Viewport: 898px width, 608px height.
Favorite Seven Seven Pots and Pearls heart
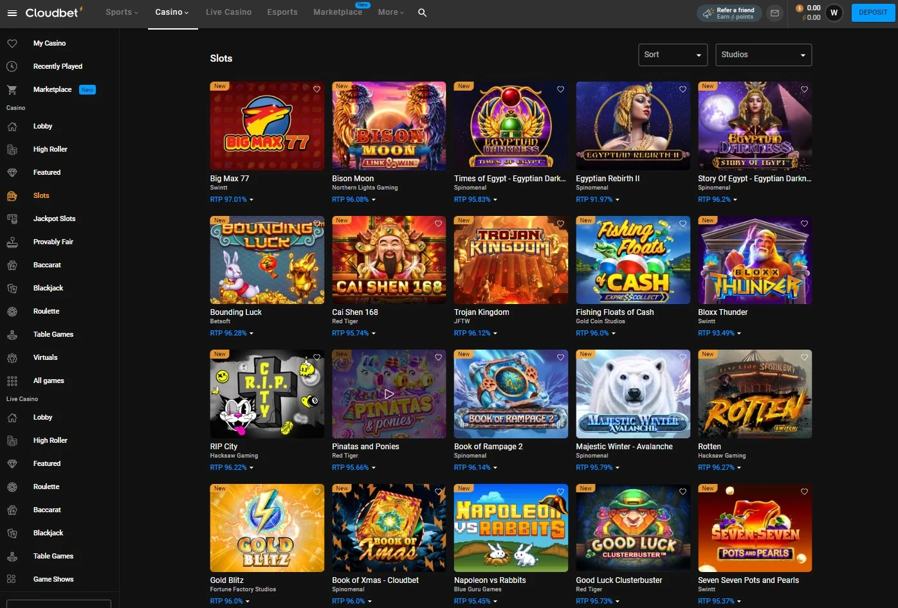[x=804, y=492]
